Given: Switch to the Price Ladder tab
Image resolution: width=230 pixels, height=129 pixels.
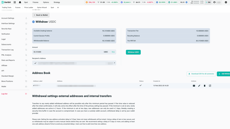Looking at the screenshot, I should (x=29, y=7).
